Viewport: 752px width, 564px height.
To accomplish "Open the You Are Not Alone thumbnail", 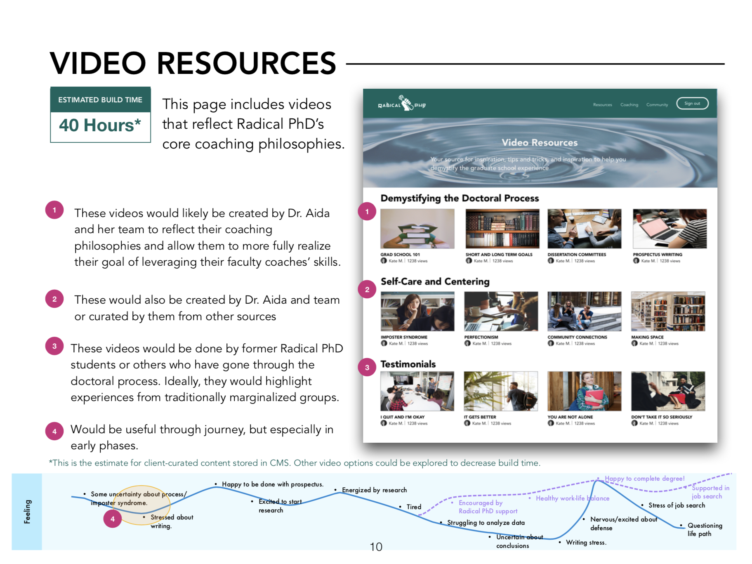I will click(x=584, y=391).
